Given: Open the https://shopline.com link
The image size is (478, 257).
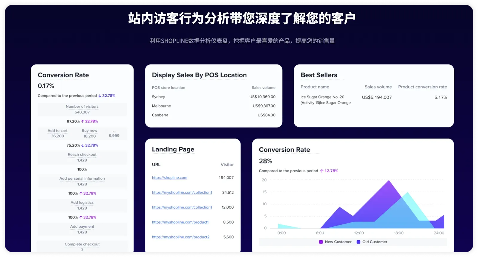Looking at the screenshot, I should point(169,178).
